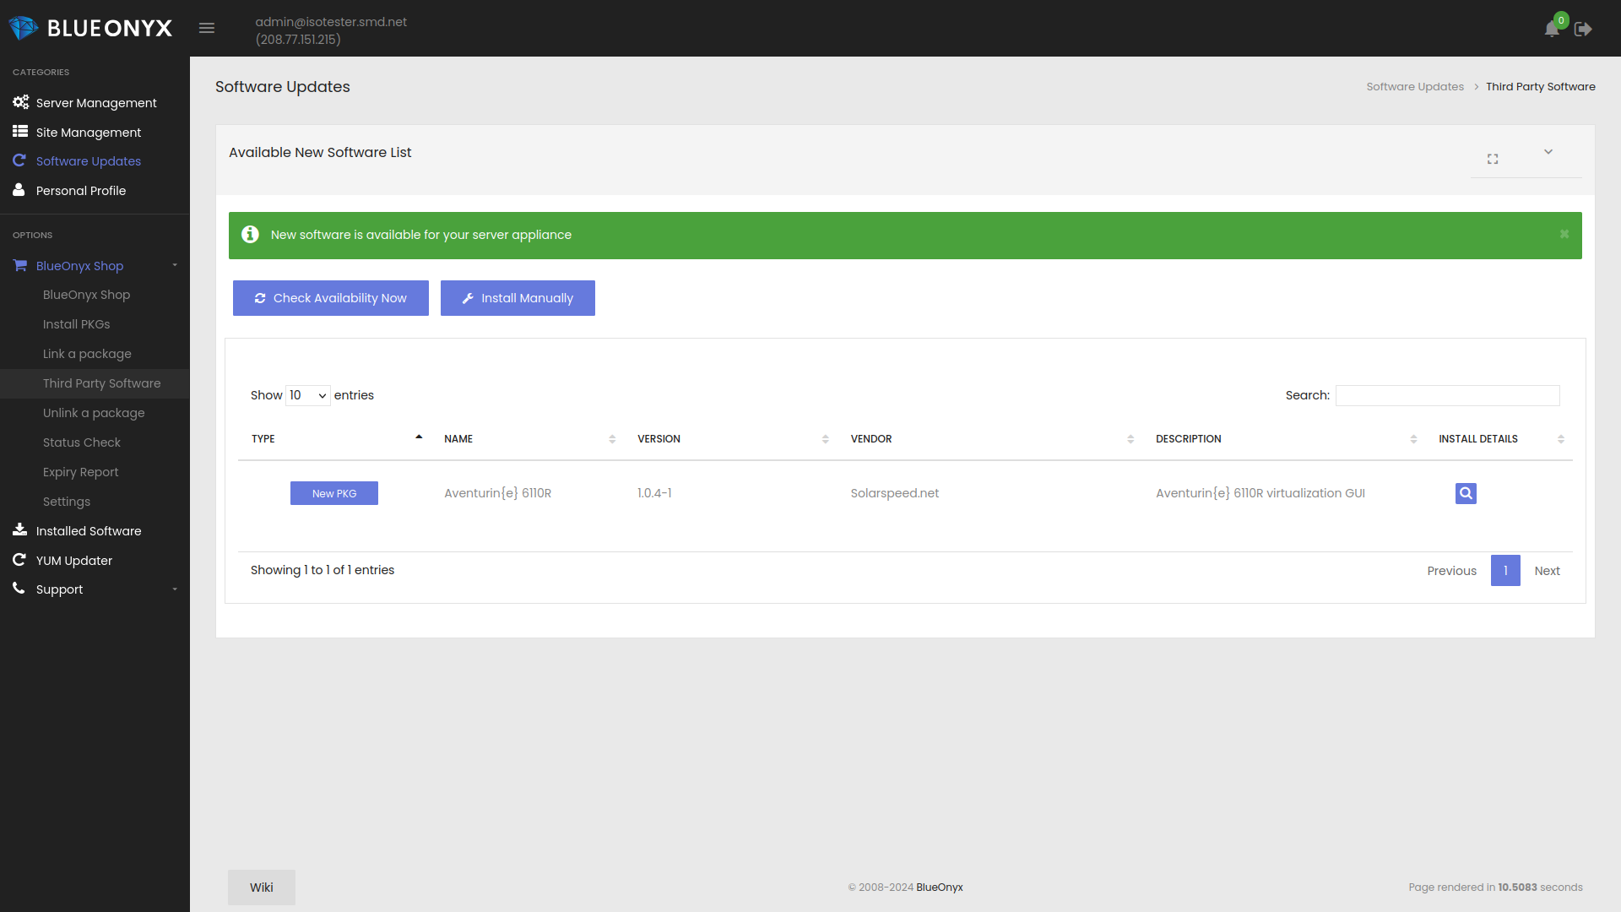Go to Install PKGs
This screenshot has height=912, width=1621.
point(76,324)
